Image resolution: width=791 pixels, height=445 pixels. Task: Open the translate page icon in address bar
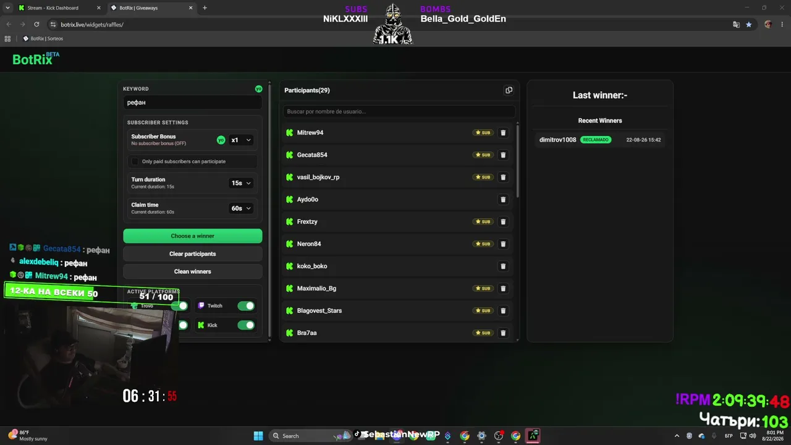pos(736,25)
